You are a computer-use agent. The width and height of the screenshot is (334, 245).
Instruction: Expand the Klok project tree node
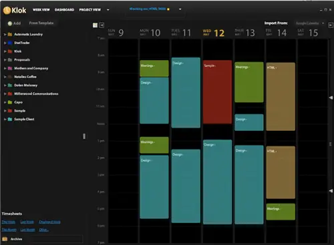(x=5, y=51)
